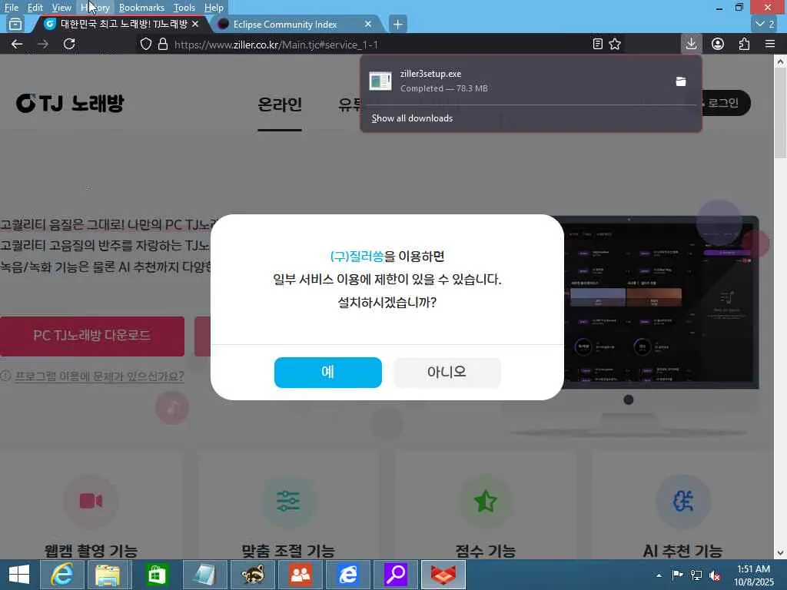Go forward one page
The image size is (787, 590).
[x=43, y=44]
